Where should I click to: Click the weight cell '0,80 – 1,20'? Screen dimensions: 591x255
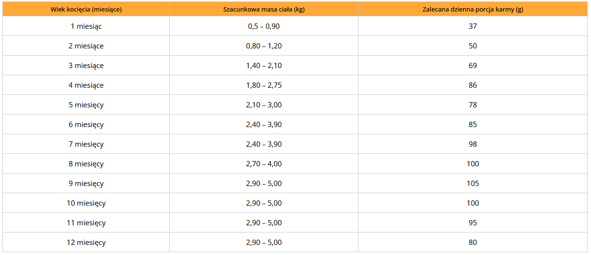(x=264, y=46)
